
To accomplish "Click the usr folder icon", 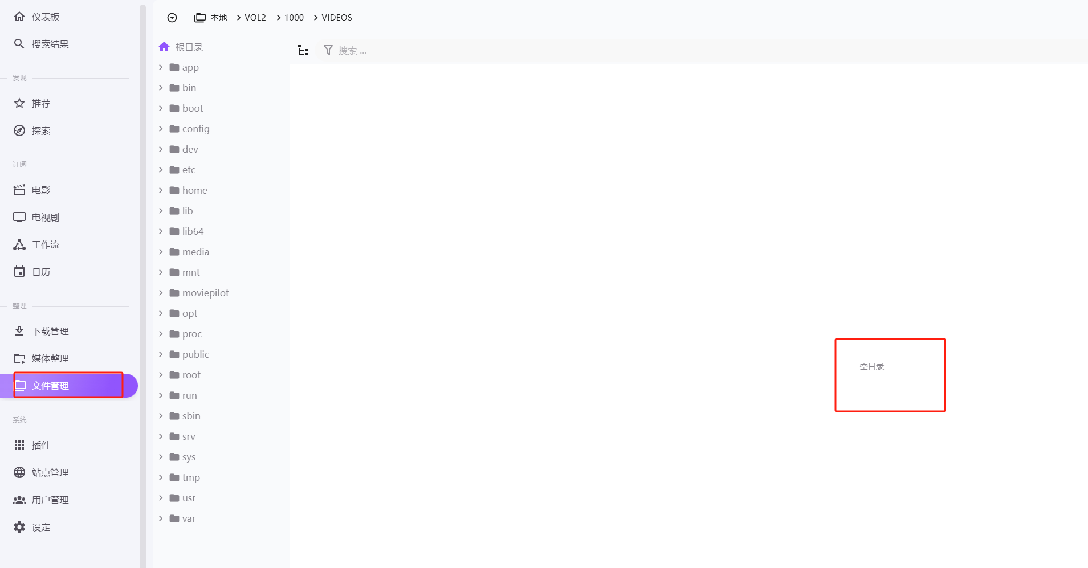I will [x=174, y=498].
